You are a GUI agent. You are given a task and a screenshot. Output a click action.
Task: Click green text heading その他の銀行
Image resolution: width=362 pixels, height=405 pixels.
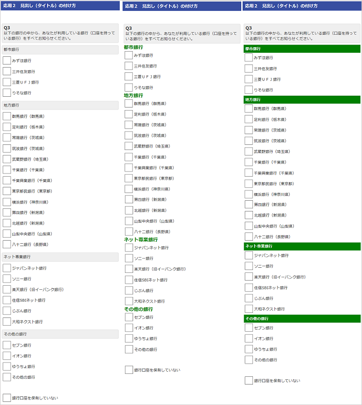(138, 309)
